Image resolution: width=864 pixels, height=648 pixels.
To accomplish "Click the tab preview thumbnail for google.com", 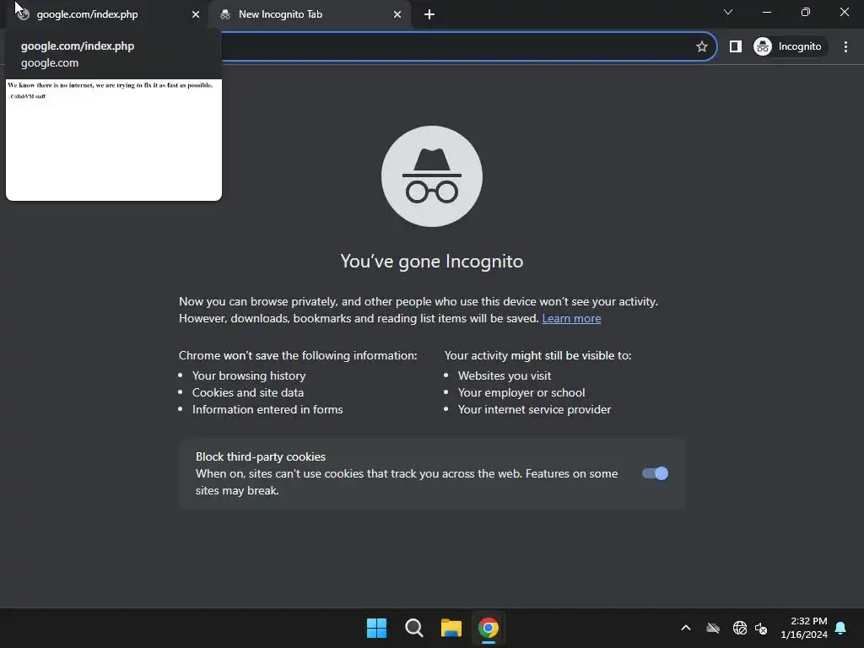I will click(114, 140).
